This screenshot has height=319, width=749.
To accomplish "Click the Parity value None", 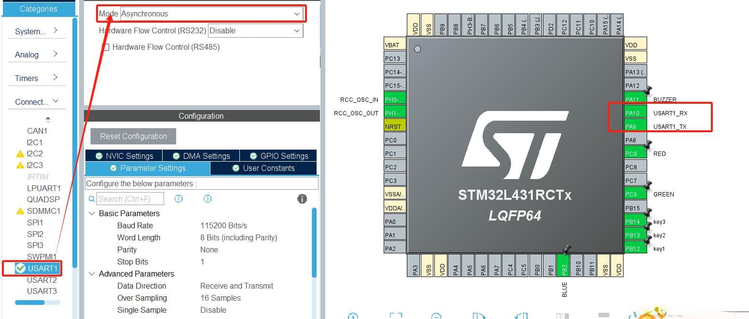I will coord(209,250).
